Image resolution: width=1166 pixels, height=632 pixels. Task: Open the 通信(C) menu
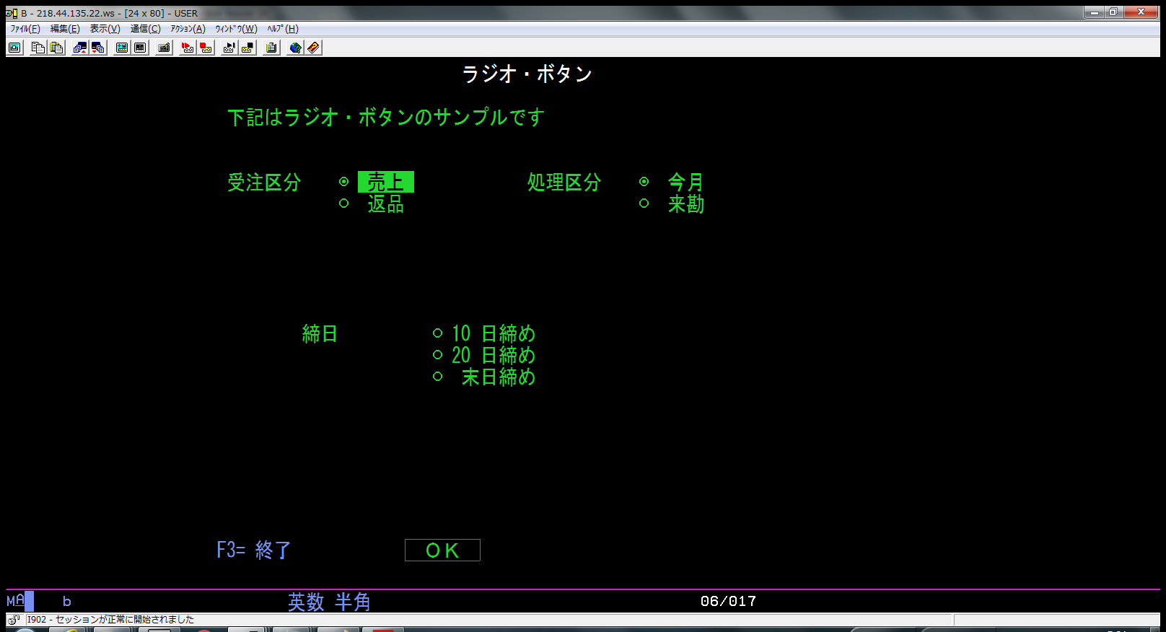point(145,29)
